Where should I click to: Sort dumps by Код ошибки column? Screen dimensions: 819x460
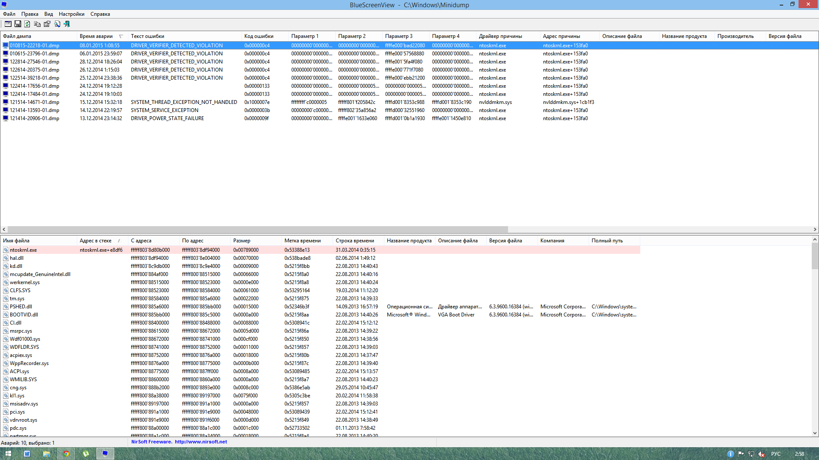pos(258,36)
